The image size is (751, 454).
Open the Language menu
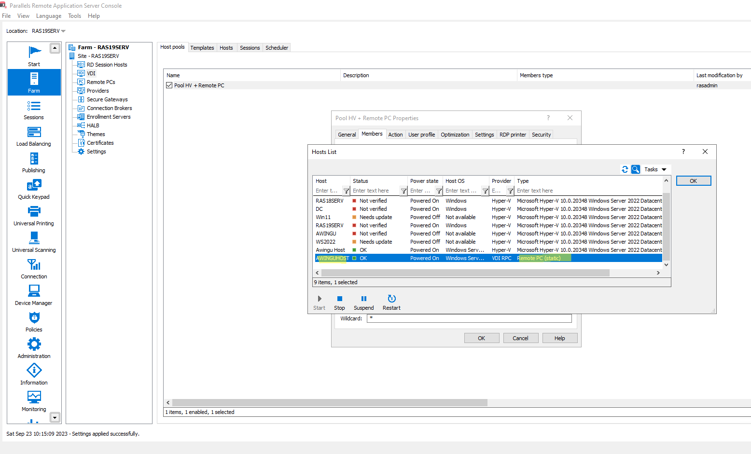pyautogui.click(x=49, y=16)
